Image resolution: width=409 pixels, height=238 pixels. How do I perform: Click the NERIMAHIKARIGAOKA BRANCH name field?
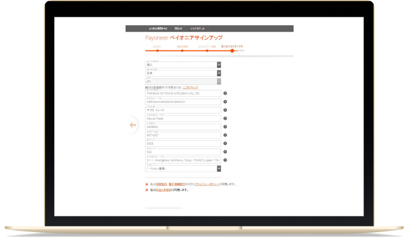[x=183, y=102]
